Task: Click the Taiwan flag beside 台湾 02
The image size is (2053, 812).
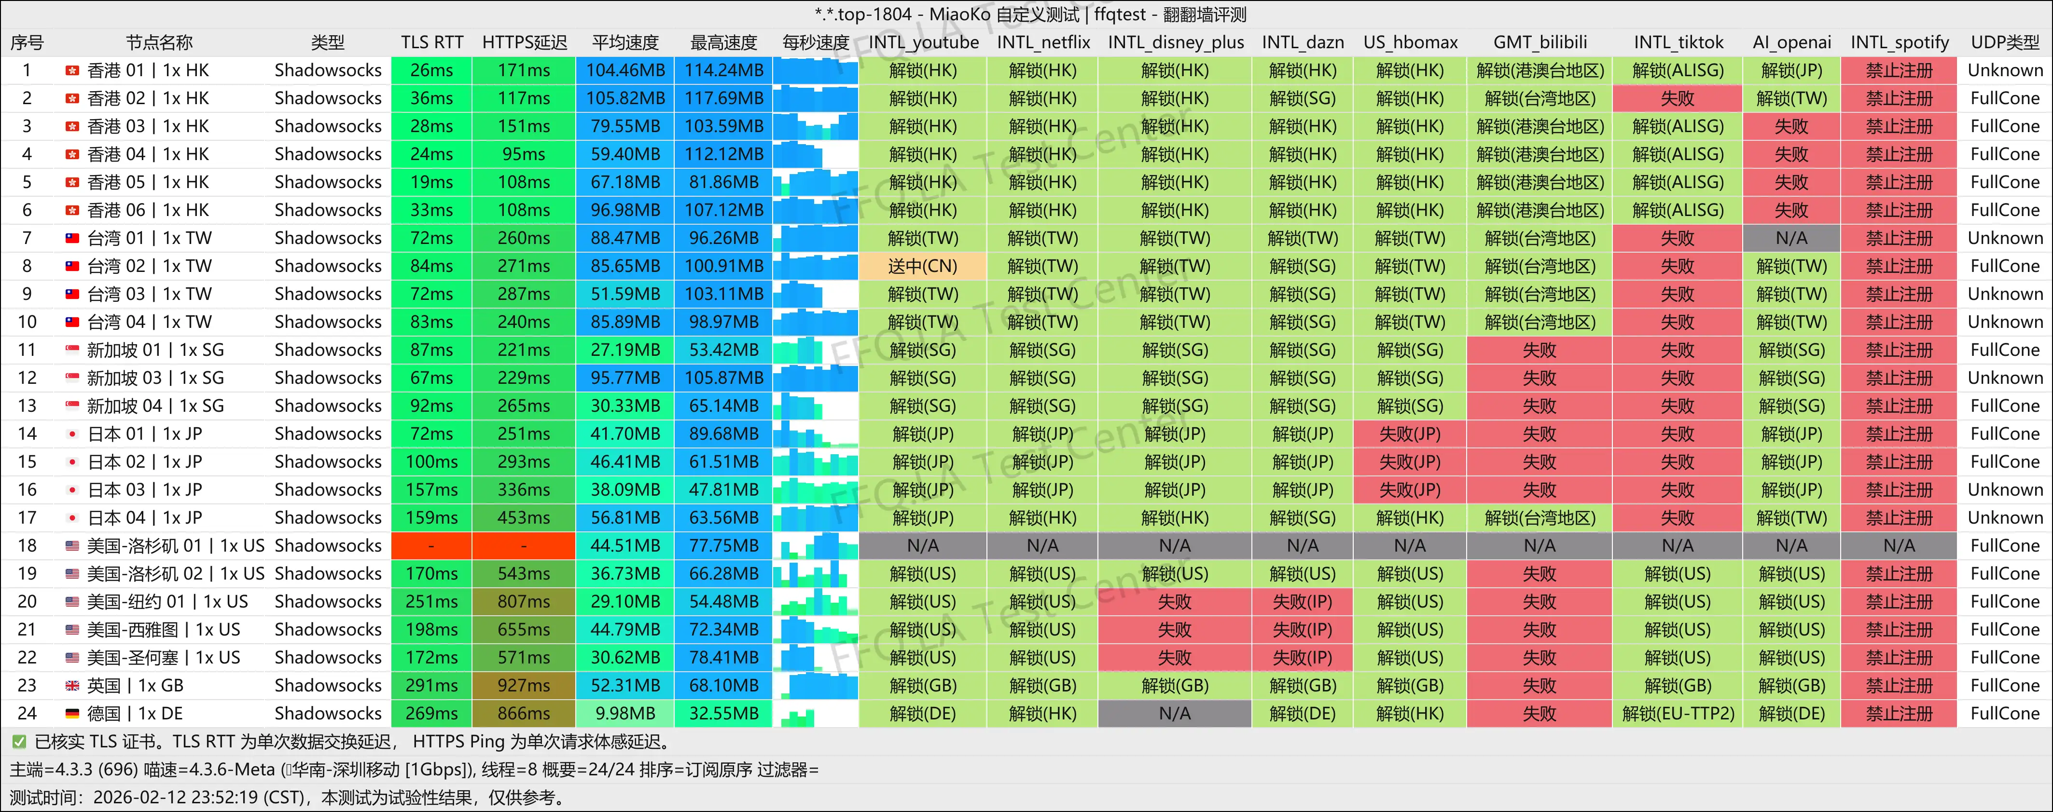Action: pos(72,266)
